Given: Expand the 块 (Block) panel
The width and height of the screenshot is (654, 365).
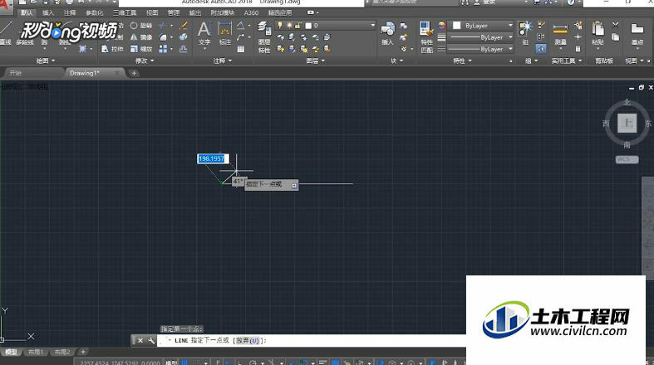Looking at the screenshot, I should [396, 61].
